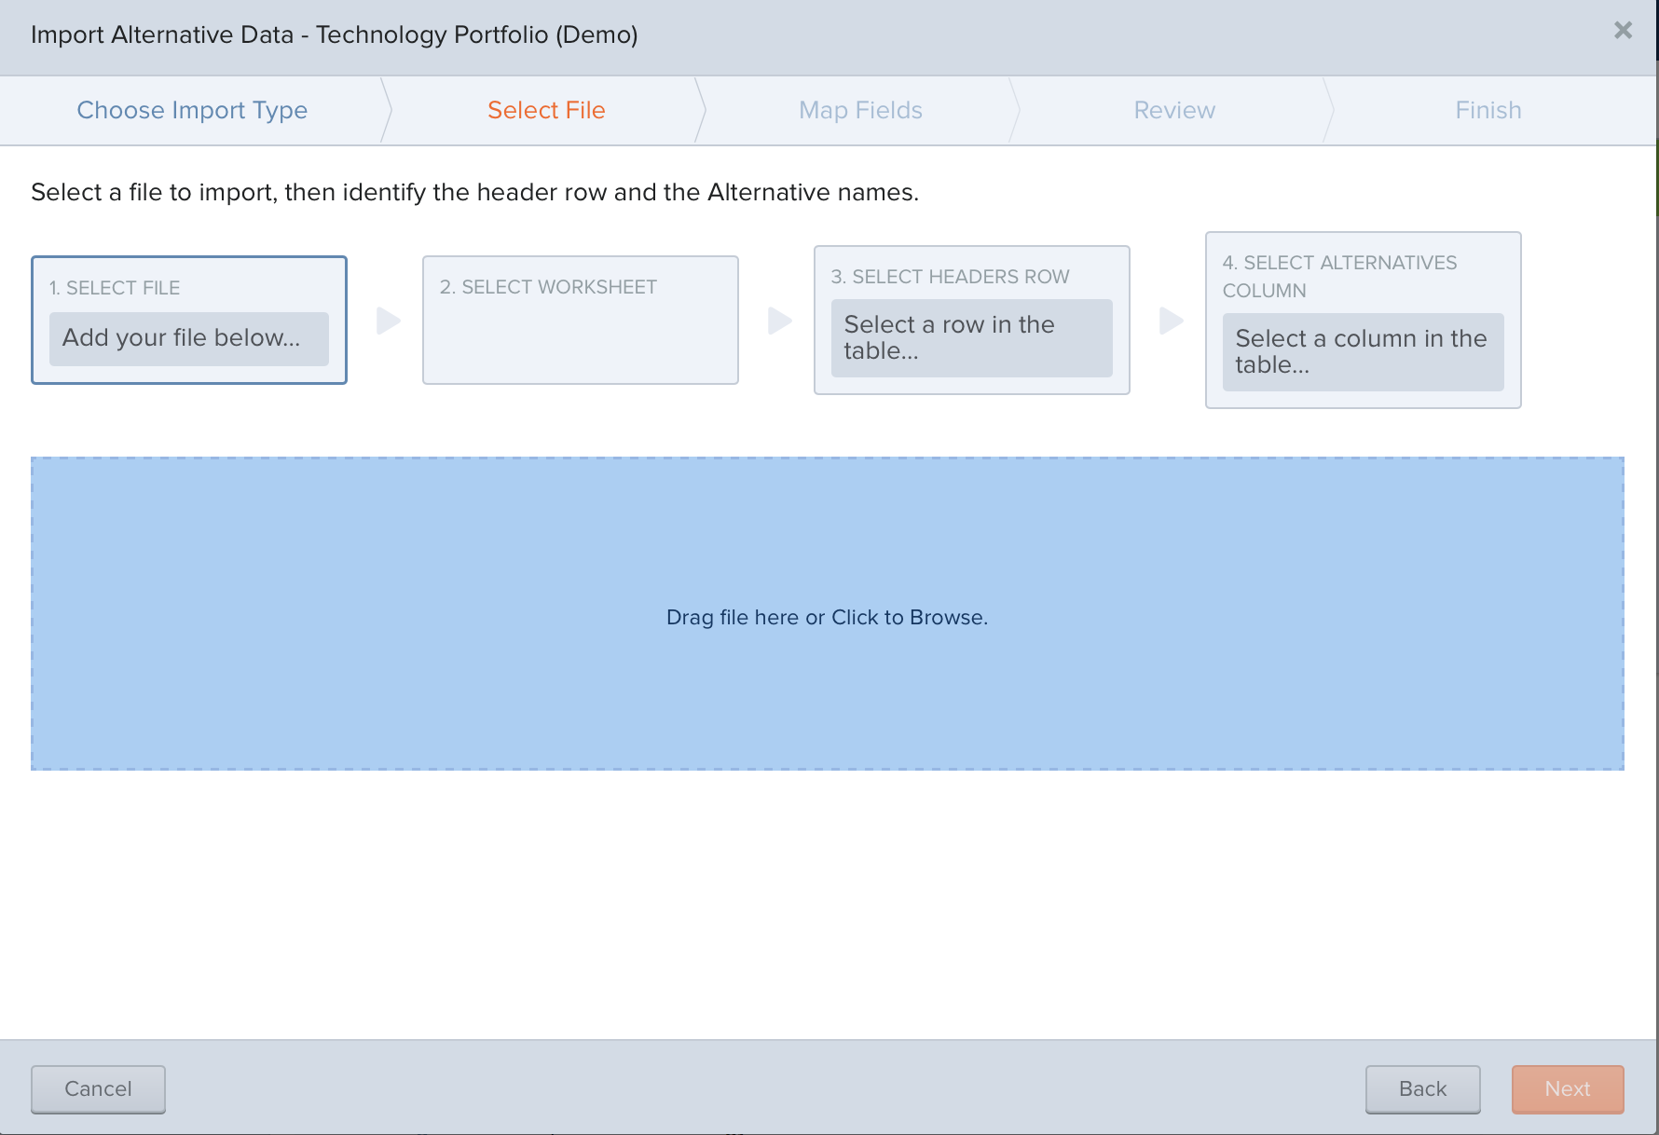The height and width of the screenshot is (1135, 1659).
Task: Click the 'Add your file below...' field
Action: point(189,338)
